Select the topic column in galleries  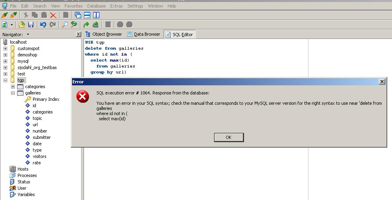(37, 118)
